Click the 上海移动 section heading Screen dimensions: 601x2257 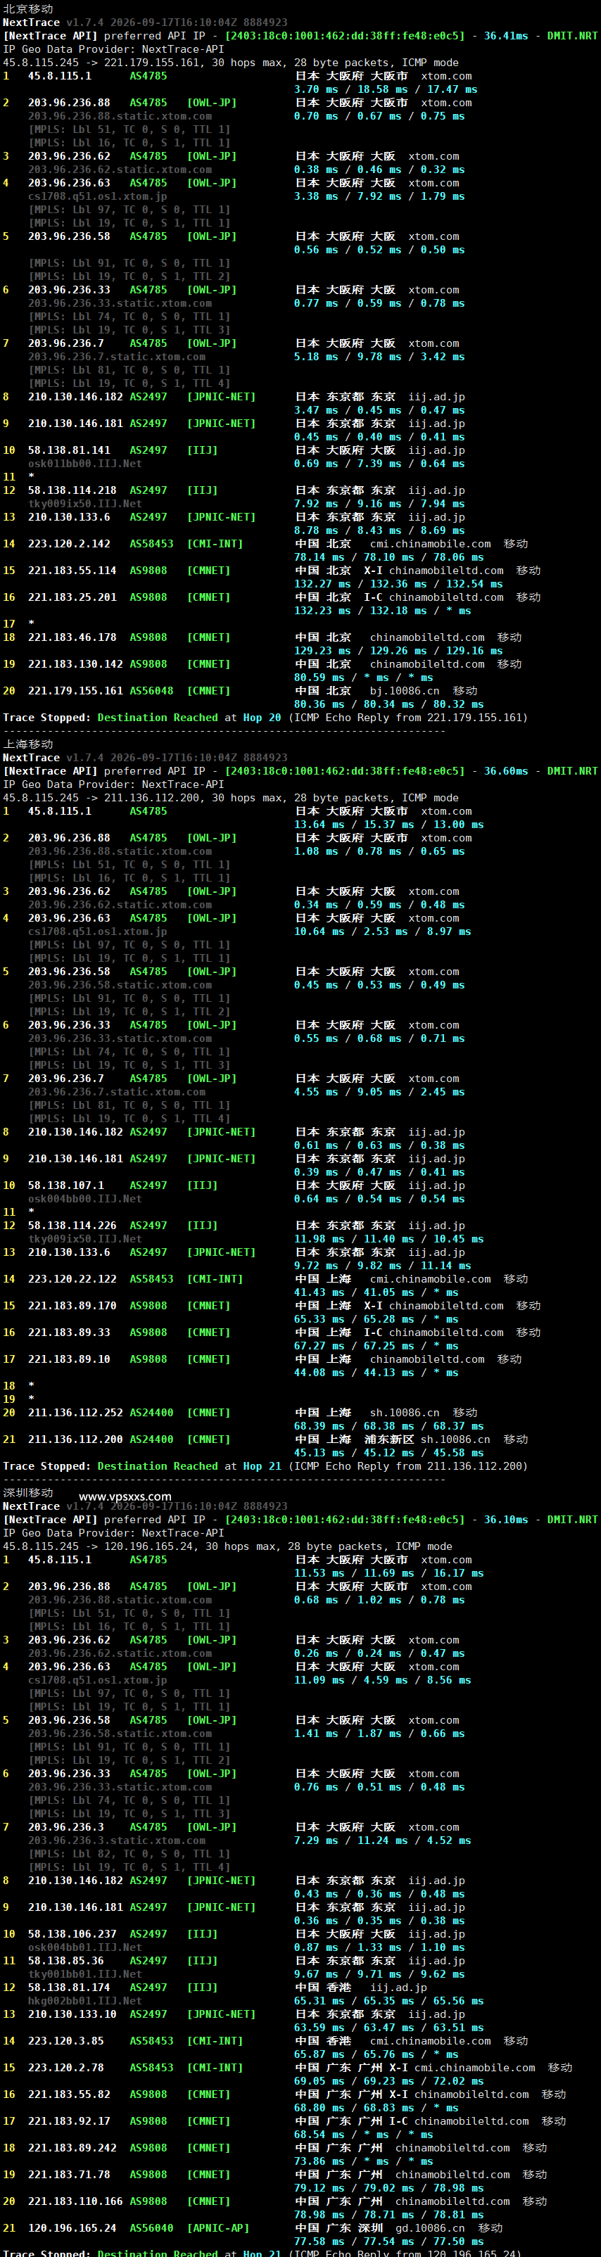point(28,744)
